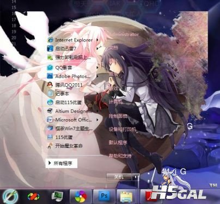Open 设备和打印机 devices and printers
Screen dimensions: 220x204
(x=123, y=129)
